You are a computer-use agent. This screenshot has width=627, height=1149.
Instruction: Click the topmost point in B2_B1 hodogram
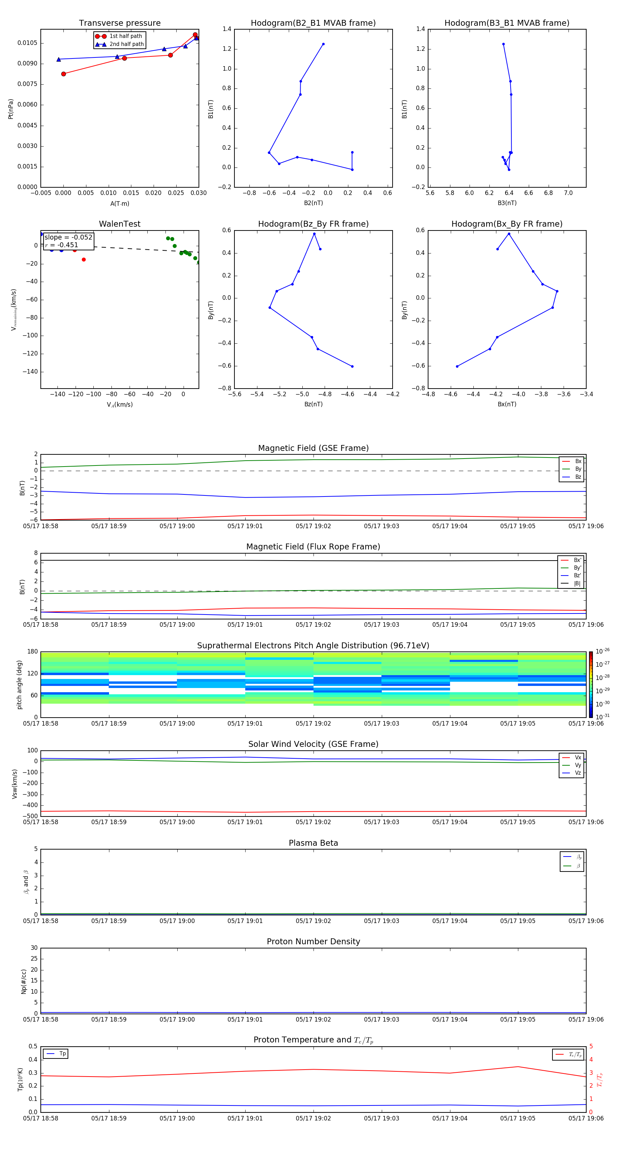[x=323, y=44]
